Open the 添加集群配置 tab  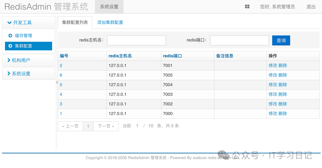[x=110, y=23]
